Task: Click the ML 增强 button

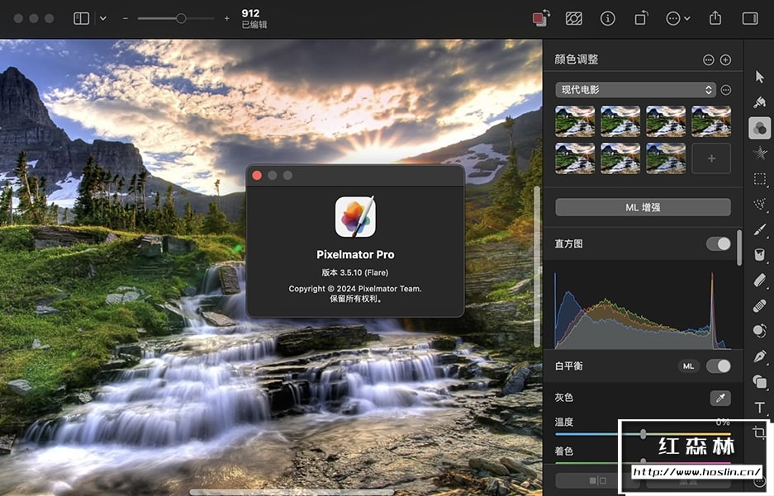Action: [643, 208]
